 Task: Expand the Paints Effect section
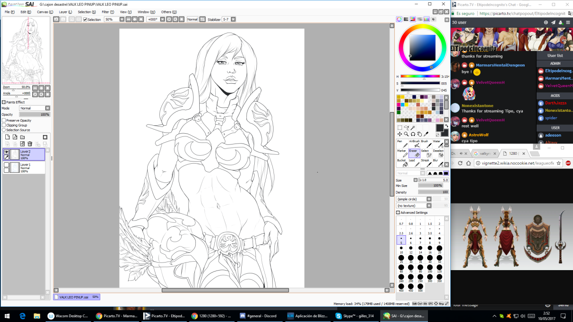tap(4, 102)
